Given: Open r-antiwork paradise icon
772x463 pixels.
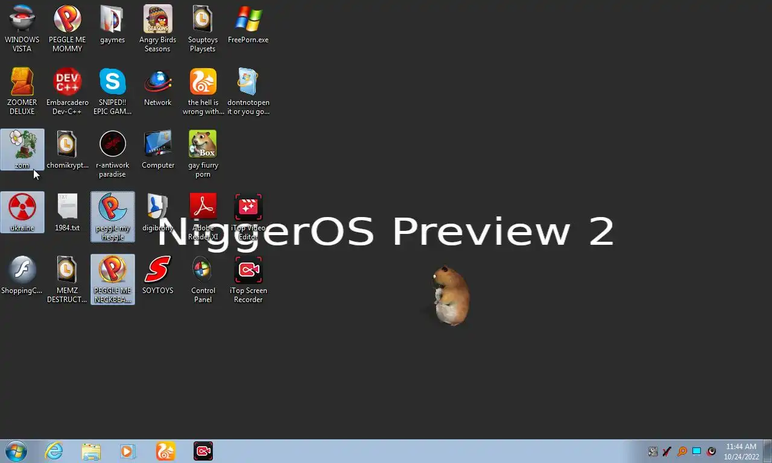Looking at the screenshot, I should [x=113, y=154].
